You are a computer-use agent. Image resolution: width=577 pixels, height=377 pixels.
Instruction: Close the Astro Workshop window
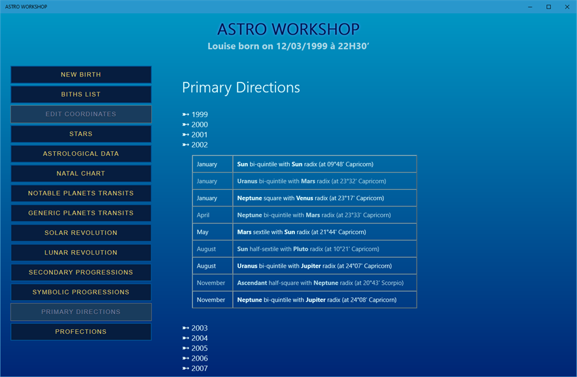(567, 7)
